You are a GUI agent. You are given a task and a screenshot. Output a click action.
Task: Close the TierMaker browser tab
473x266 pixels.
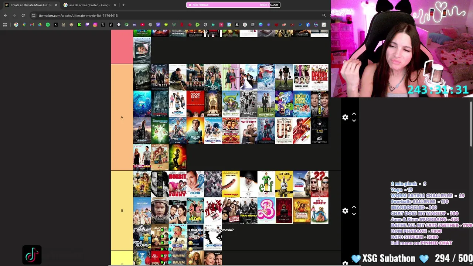[56, 5]
